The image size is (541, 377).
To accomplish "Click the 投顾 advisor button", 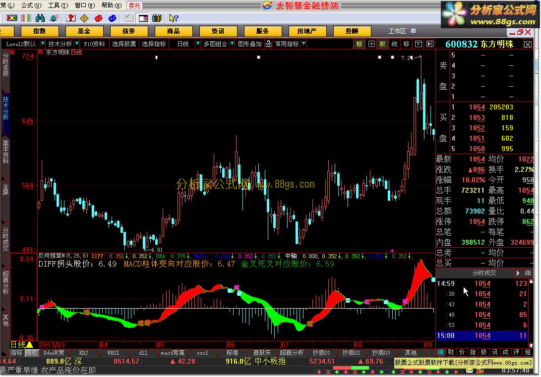I will click(x=352, y=31).
